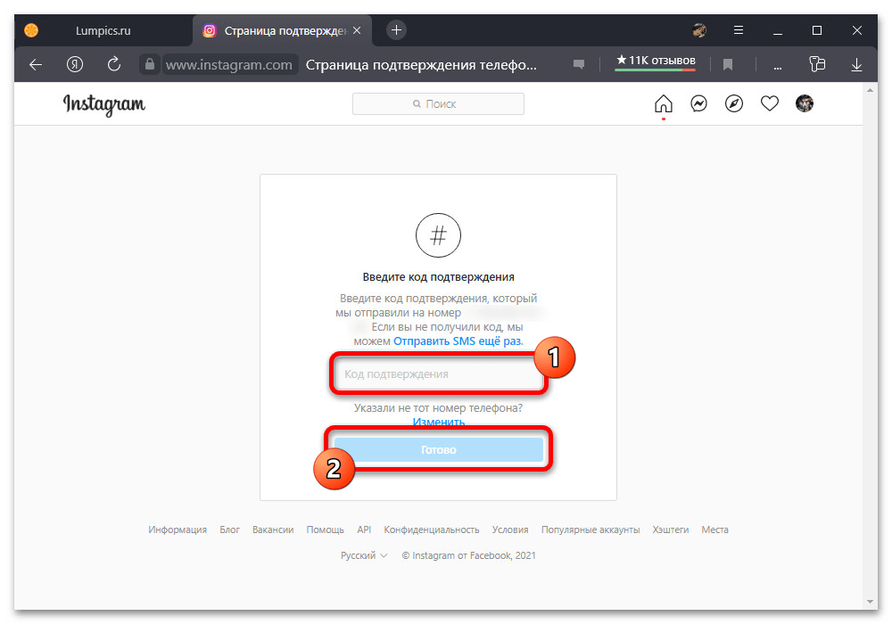
Task: Click the Изменить phone number link
Action: [438, 422]
